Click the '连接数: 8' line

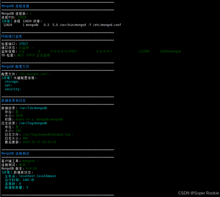click(13, 184)
